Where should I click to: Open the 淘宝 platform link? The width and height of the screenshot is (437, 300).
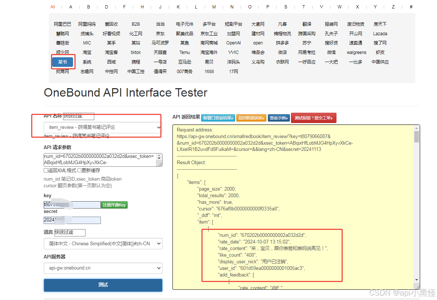tap(87, 53)
